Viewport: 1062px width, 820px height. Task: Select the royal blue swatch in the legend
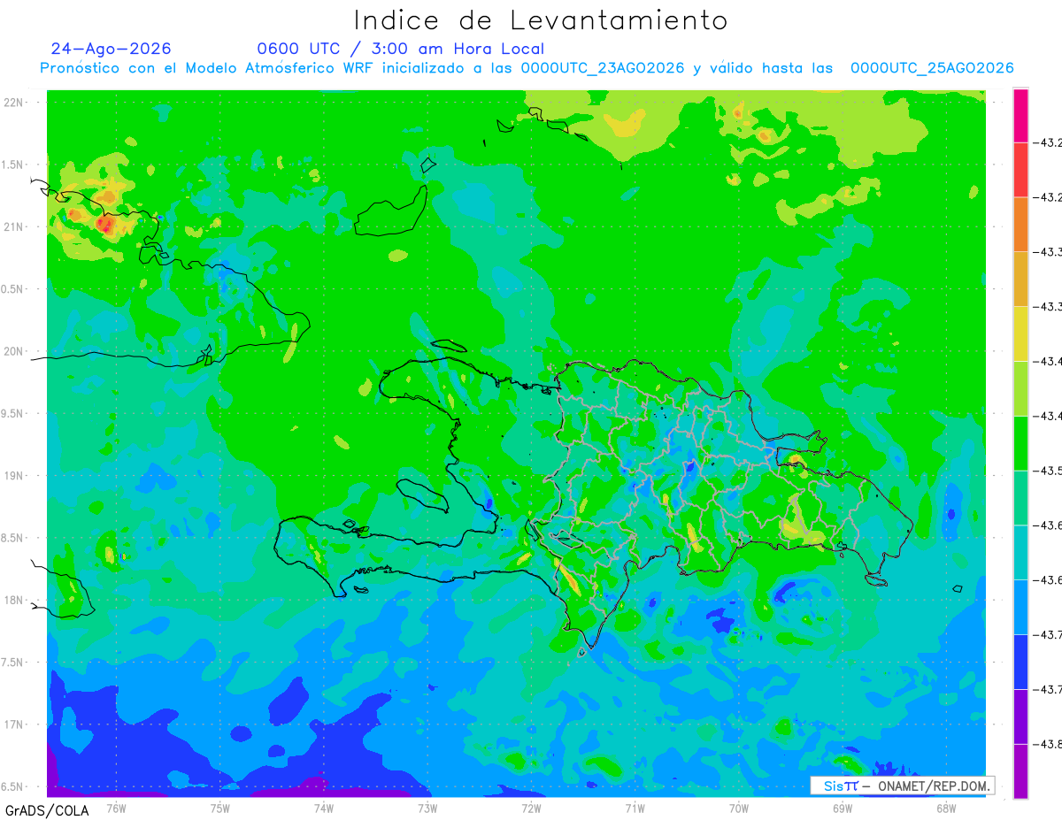[1020, 662]
